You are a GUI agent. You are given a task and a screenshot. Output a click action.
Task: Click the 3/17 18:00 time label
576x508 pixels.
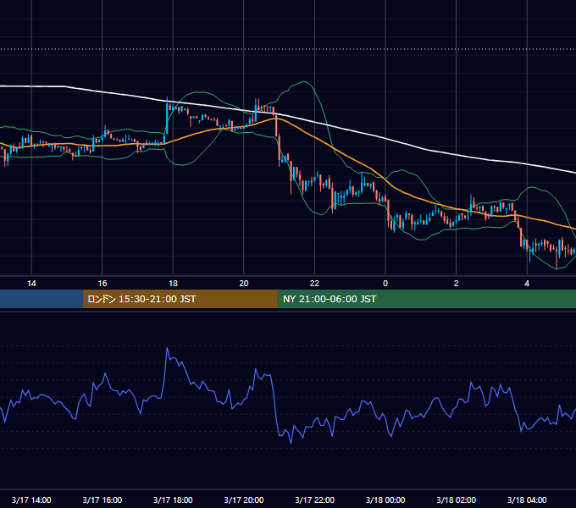pyautogui.click(x=173, y=500)
